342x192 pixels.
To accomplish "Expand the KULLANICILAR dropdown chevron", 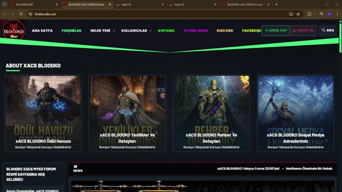I will pyautogui.click(x=150, y=31).
